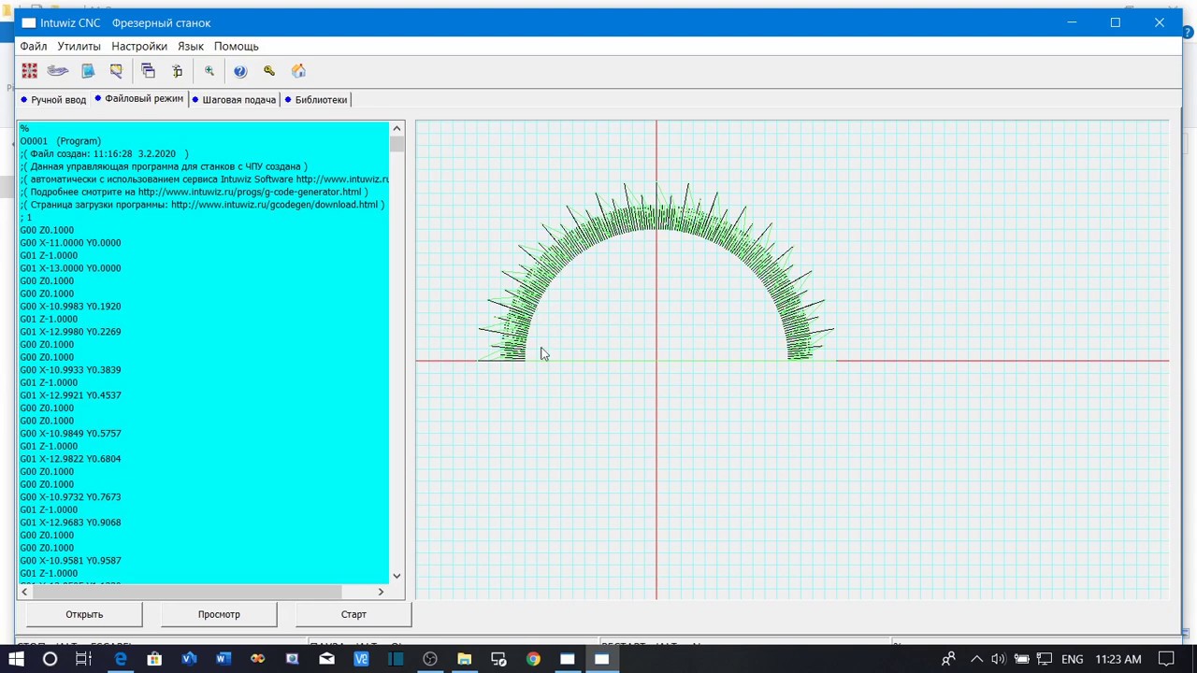Viewport: 1197px width, 673px height.
Task: Click the G-code list scroll down arrow
Action: (x=397, y=576)
